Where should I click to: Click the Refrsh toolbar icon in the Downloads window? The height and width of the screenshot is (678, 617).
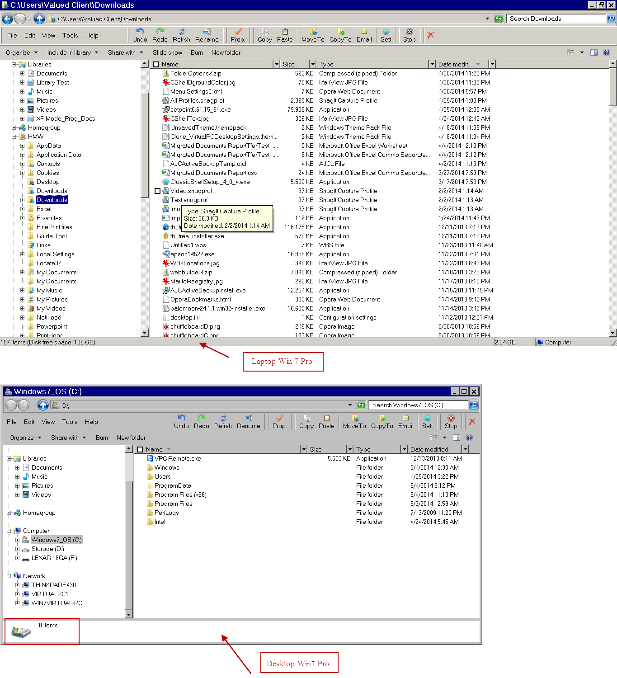pyautogui.click(x=181, y=32)
